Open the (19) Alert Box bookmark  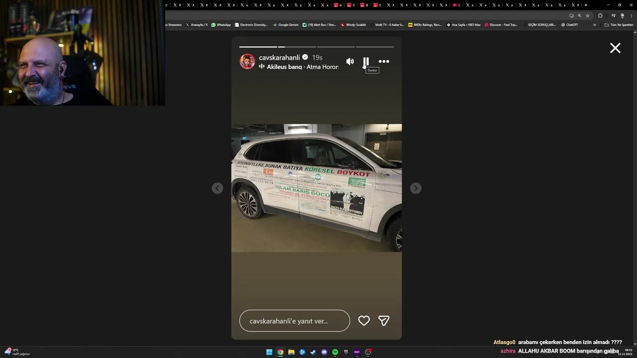click(x=319, y=24)
